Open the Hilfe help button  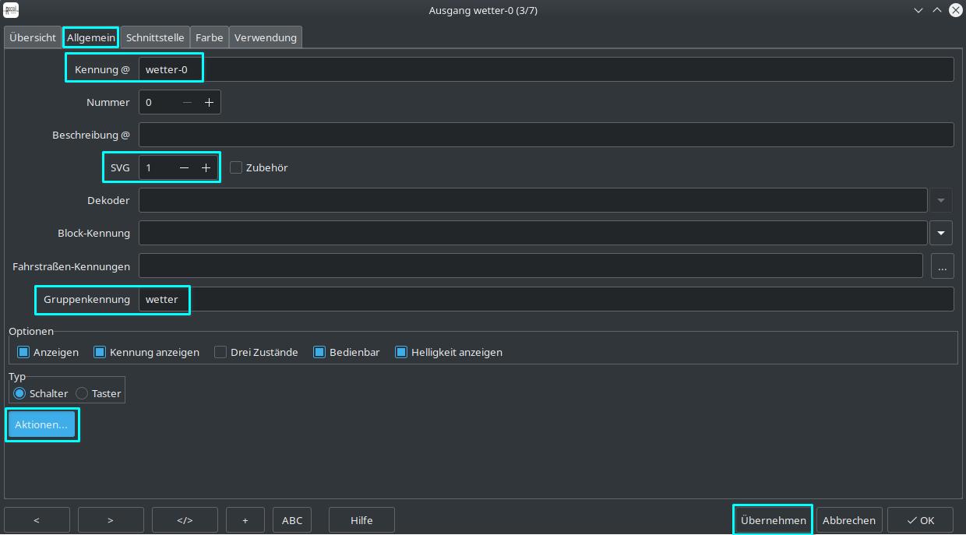361,520
